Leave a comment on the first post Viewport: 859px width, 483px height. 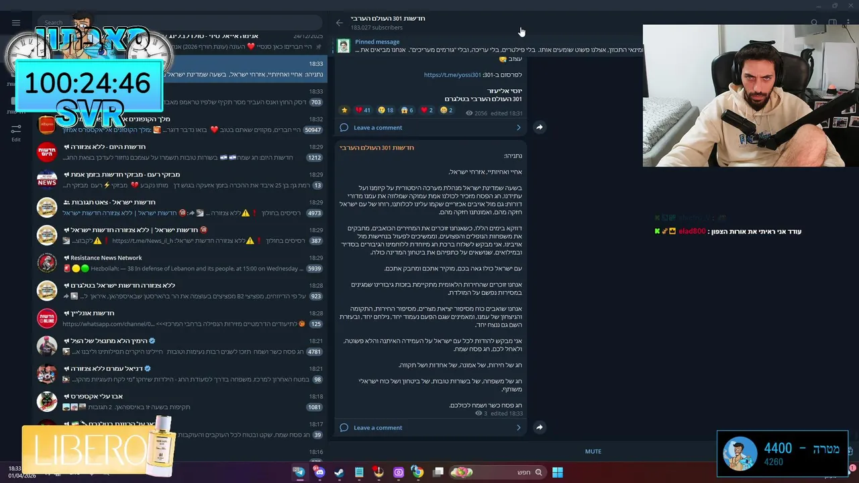(x=378, y=127)
